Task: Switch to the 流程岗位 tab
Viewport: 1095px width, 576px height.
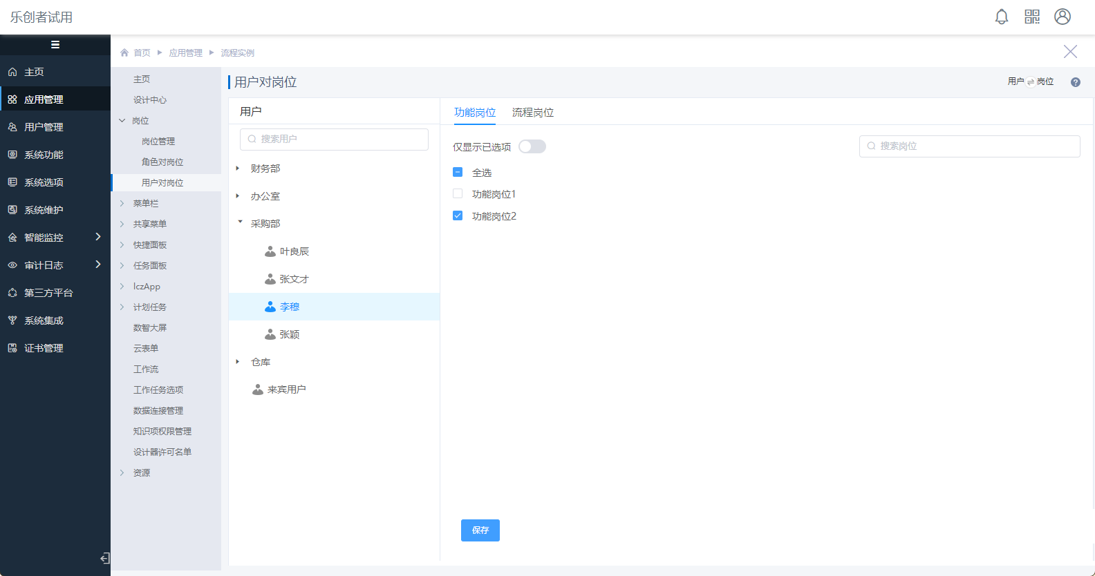Action: point(532,113)
